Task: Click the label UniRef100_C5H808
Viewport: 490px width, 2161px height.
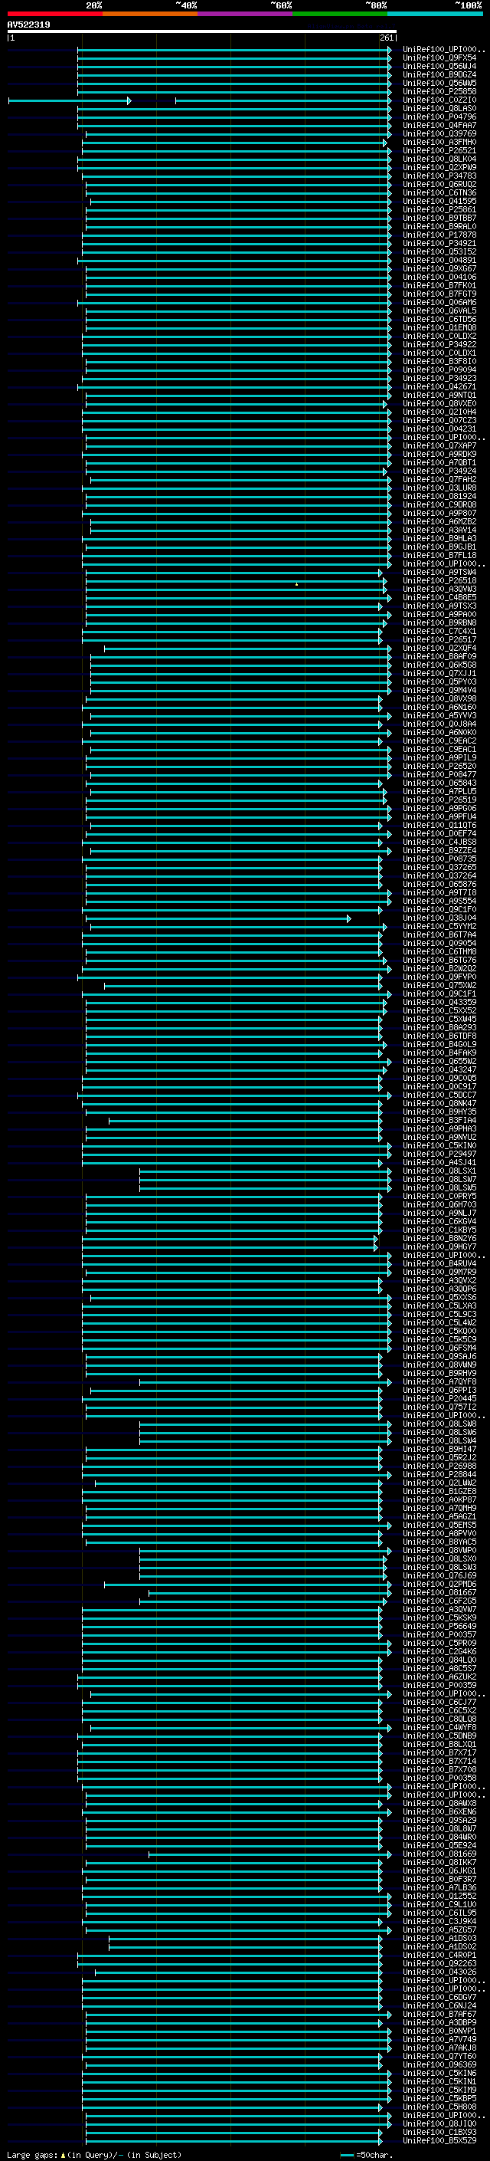Action: [x=439, y=2107]
